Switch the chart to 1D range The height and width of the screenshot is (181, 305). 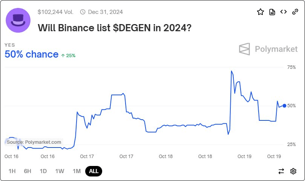pyautogui.click(x=43, y=171)
